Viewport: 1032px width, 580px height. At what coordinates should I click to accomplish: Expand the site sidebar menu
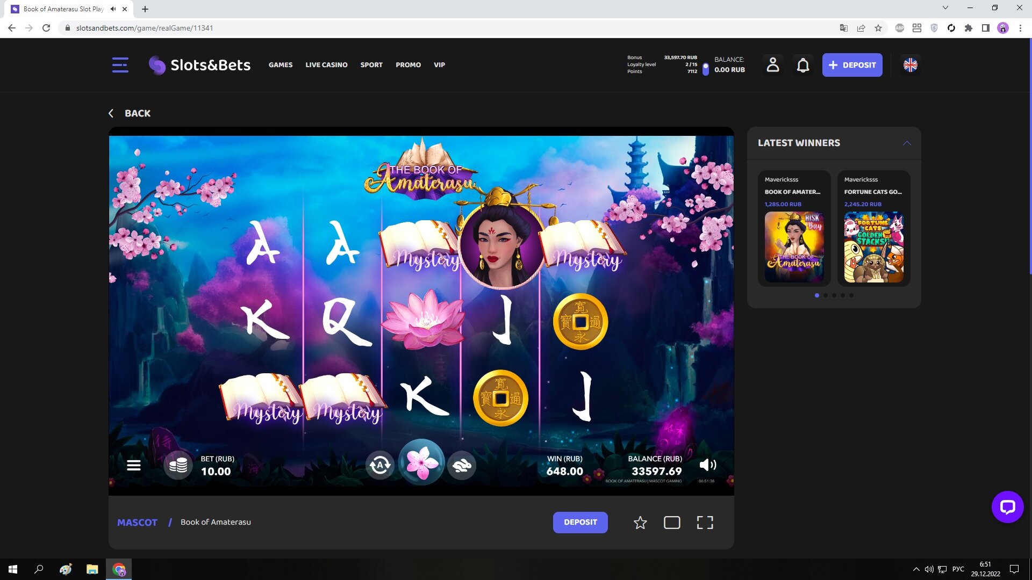(x=120, y=65)
